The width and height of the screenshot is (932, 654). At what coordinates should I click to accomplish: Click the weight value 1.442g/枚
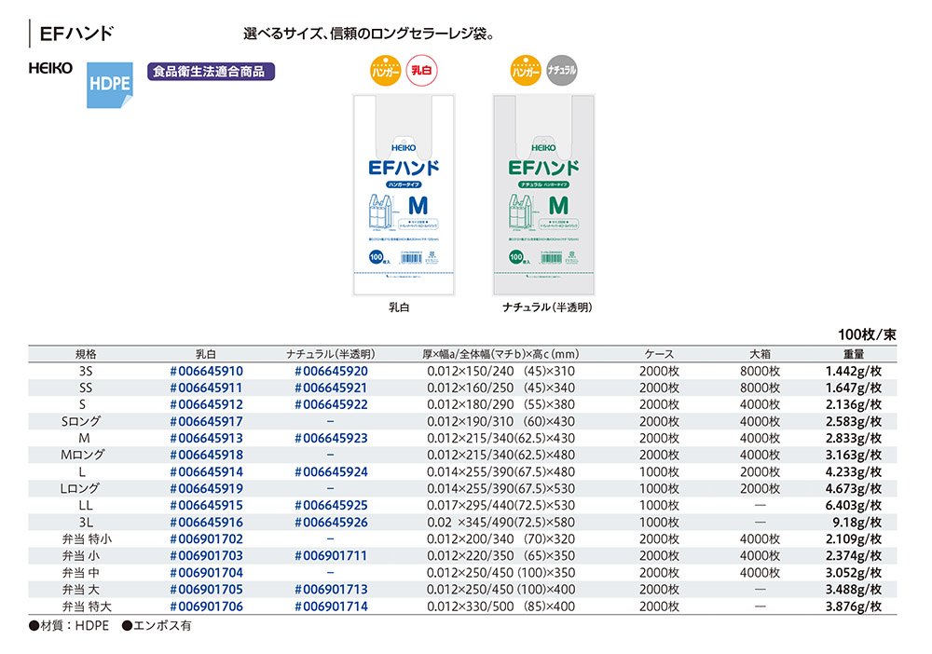pyautogui.click(x=854, y=372)
